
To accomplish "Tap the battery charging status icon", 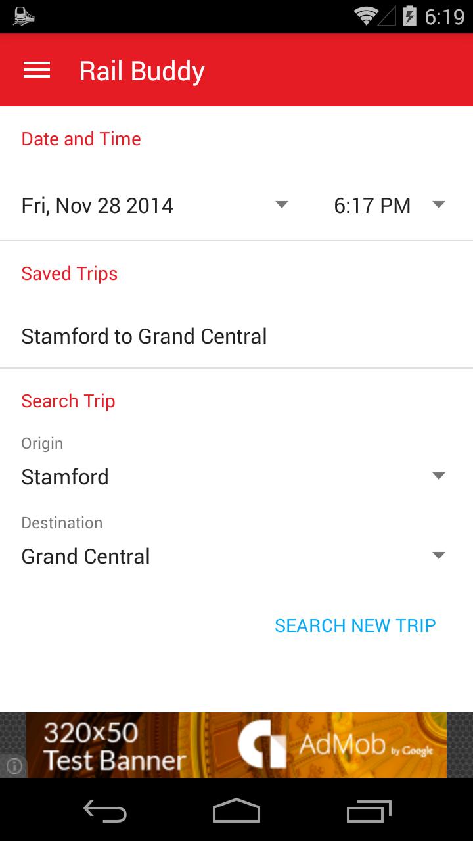I will [409, 16].
